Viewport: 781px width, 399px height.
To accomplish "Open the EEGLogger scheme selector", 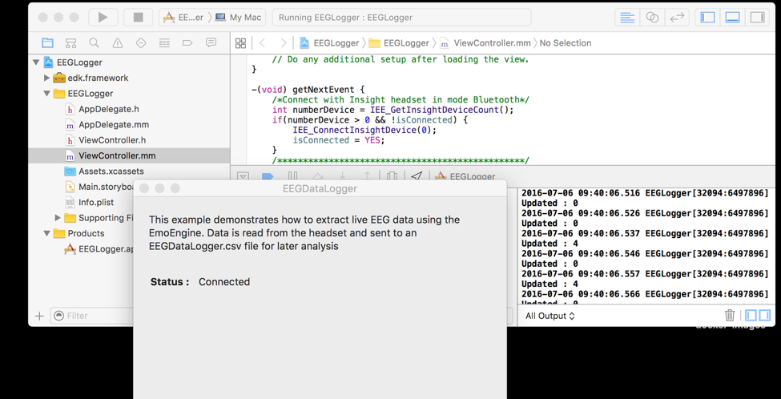I will point(183,18).
